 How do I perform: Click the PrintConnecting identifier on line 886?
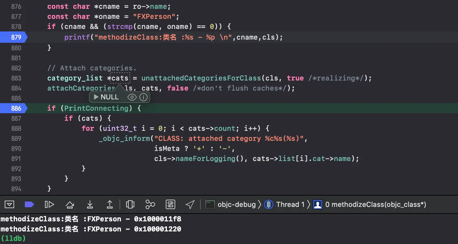click(x=97, y=108)
